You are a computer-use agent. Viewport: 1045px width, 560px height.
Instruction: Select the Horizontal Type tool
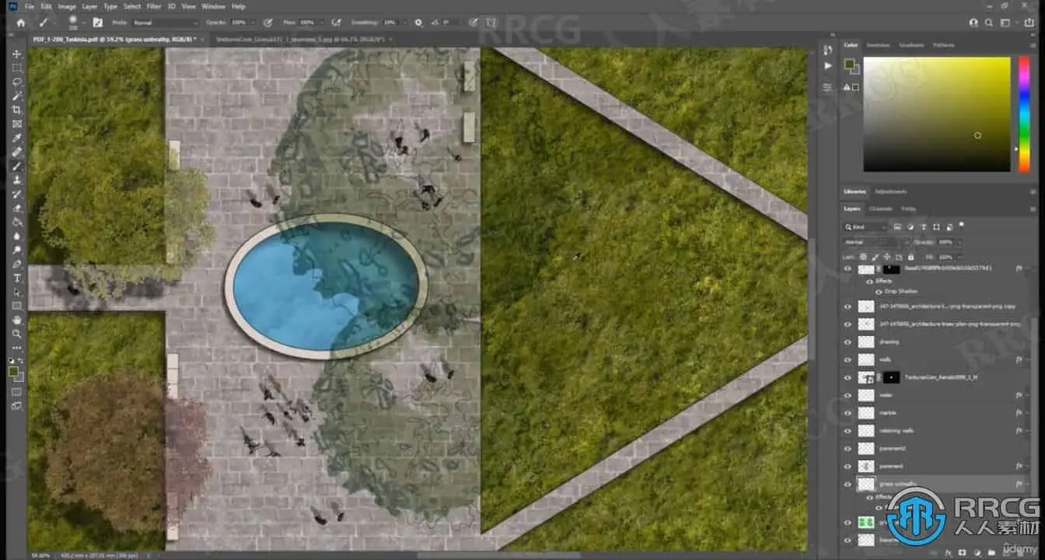(x=17, y=278)
